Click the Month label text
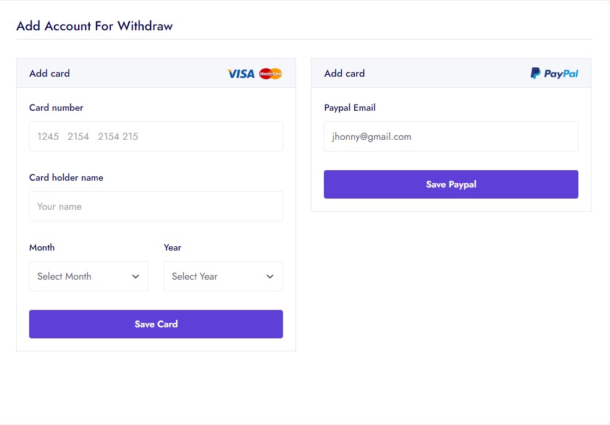The height and width of the screenshot is (425, 610). point(42,247)
